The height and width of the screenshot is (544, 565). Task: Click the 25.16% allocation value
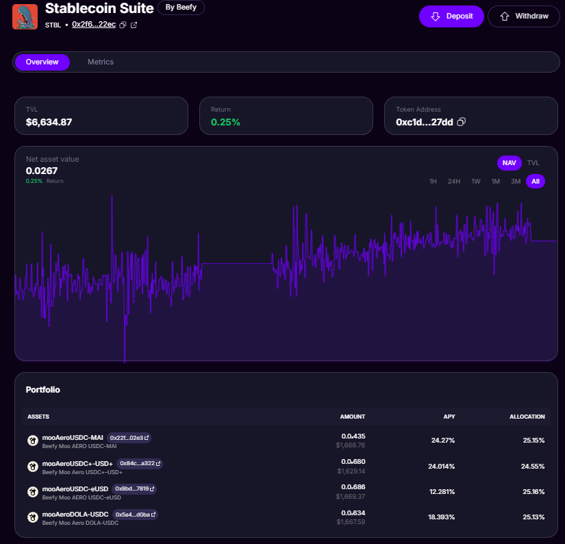(x=533, y=492)
